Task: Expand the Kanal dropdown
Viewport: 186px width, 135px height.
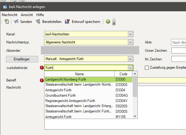Action: (x=130, y=34)
